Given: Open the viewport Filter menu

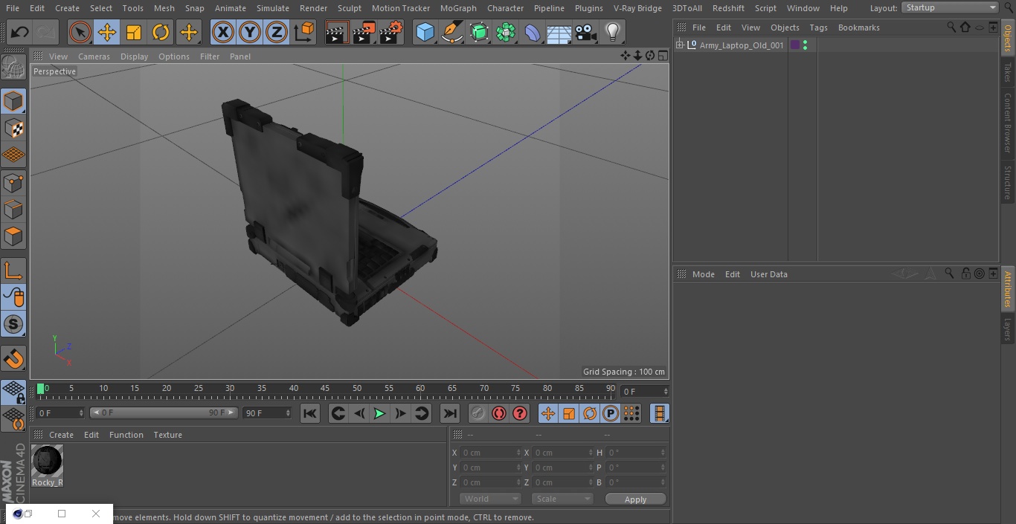Looking at the screenshot, I should click(x=210, y=56).
